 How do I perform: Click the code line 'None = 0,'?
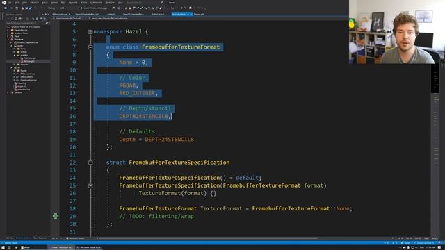coord(133,62)
